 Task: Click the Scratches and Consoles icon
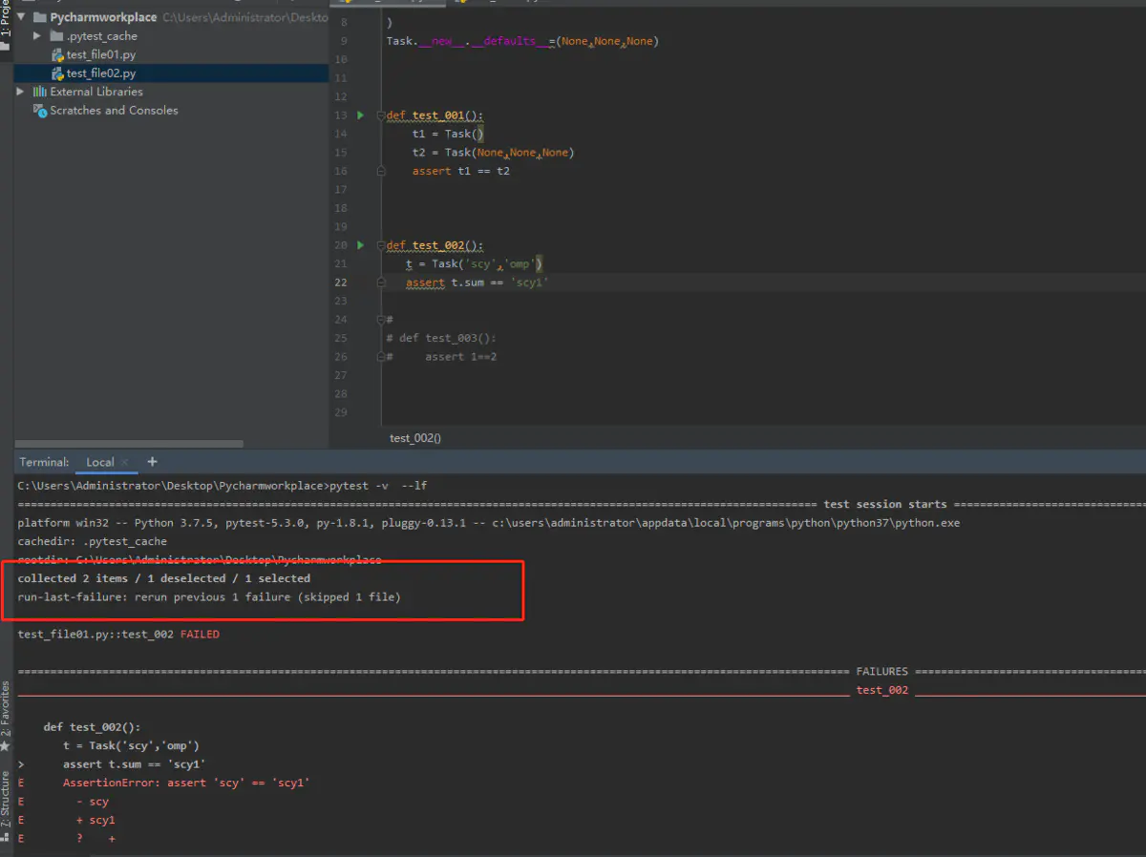(39, 111)
